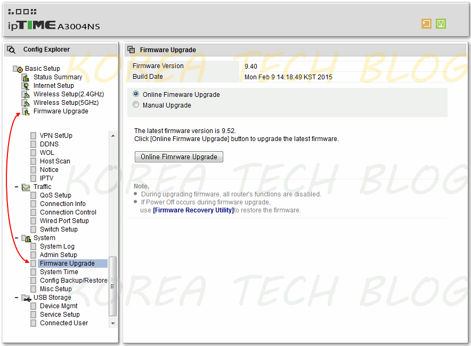The width and height of the screenshot is (471, 346).
Task: Select the Traffic tree label
Action: pyautogui.click(x=42, y=187)
